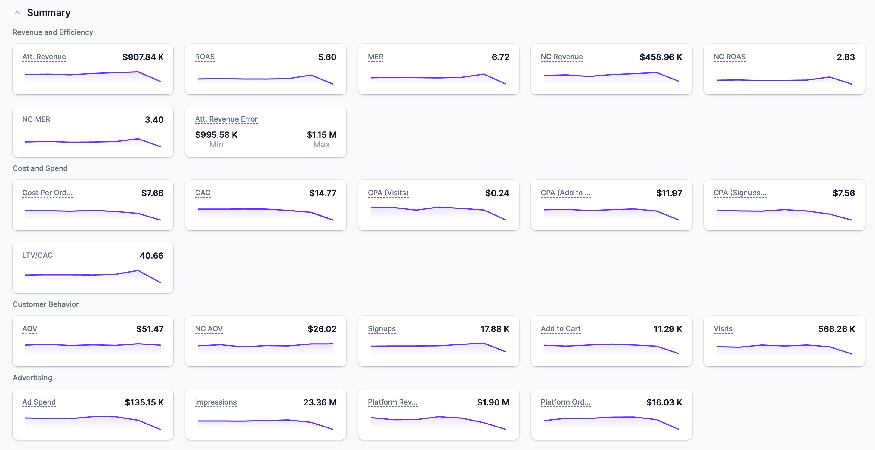Click the AOV metric label

(29, 328)
